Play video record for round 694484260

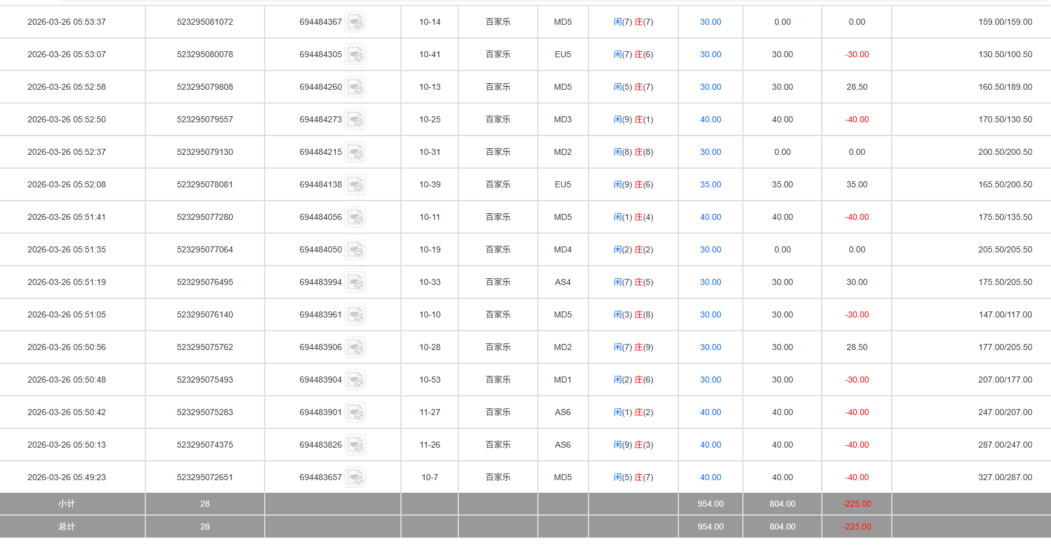click(x=355, y=87)
